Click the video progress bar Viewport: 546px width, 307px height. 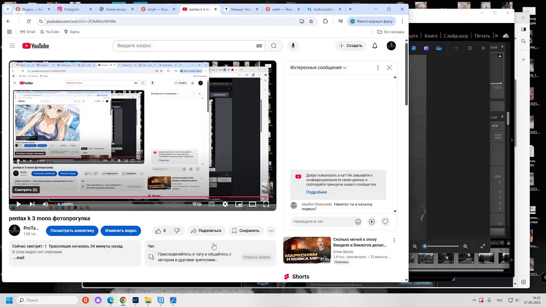pos(142,197)
